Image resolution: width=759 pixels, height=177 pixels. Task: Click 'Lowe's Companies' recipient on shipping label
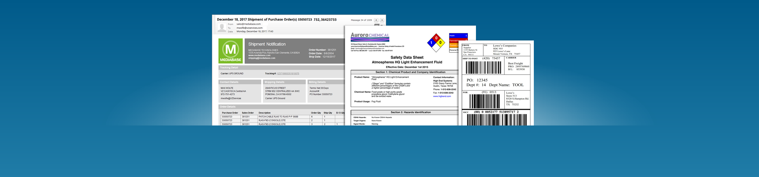(504, 46)
